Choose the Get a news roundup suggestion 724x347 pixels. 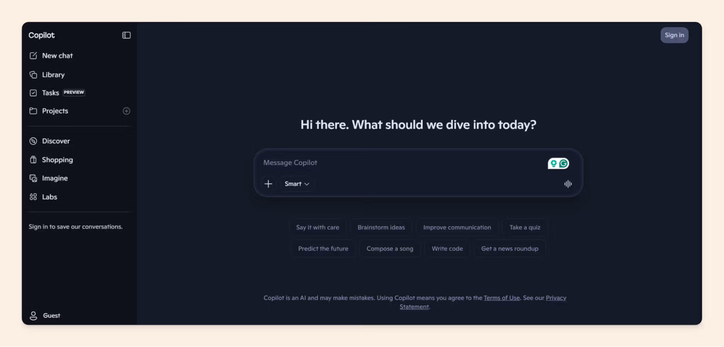point(510,249)
